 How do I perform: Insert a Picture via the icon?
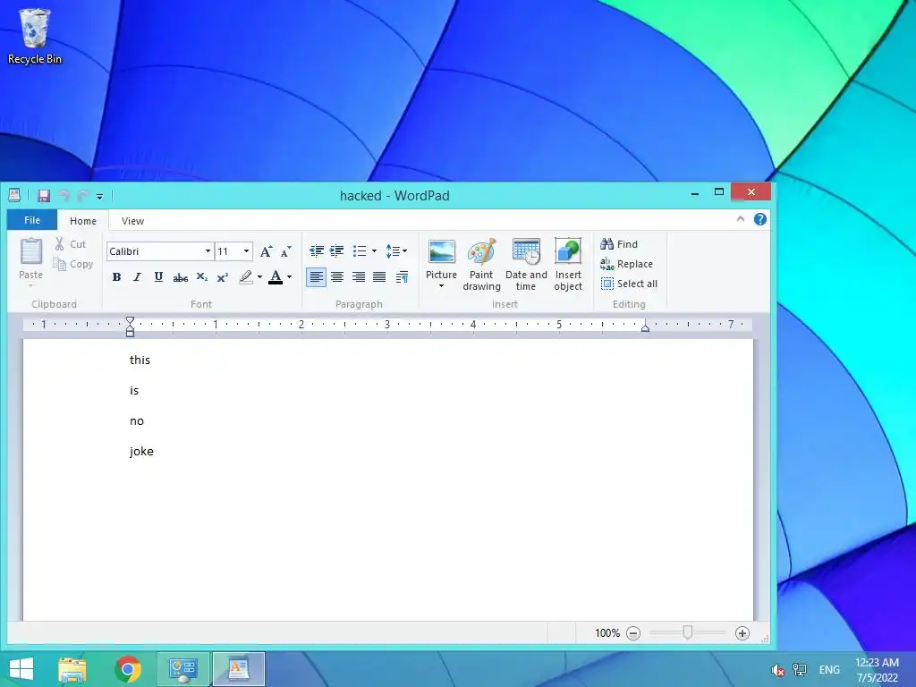pyautogui.click(x=442, y=252)
